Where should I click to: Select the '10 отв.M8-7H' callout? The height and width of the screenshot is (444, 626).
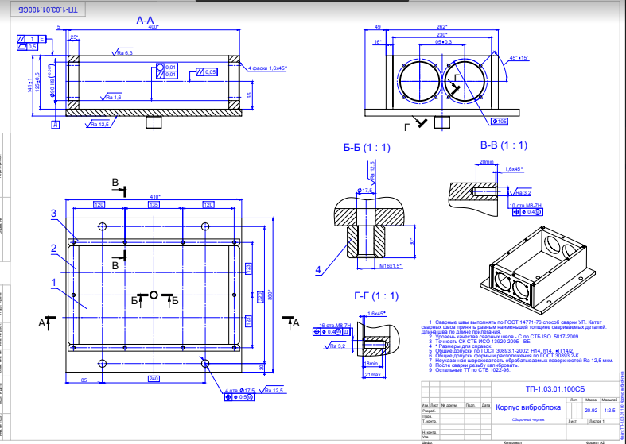[526, 206]
